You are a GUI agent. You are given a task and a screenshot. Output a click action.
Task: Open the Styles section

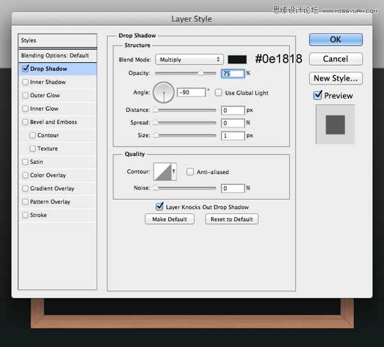point(58,40)
